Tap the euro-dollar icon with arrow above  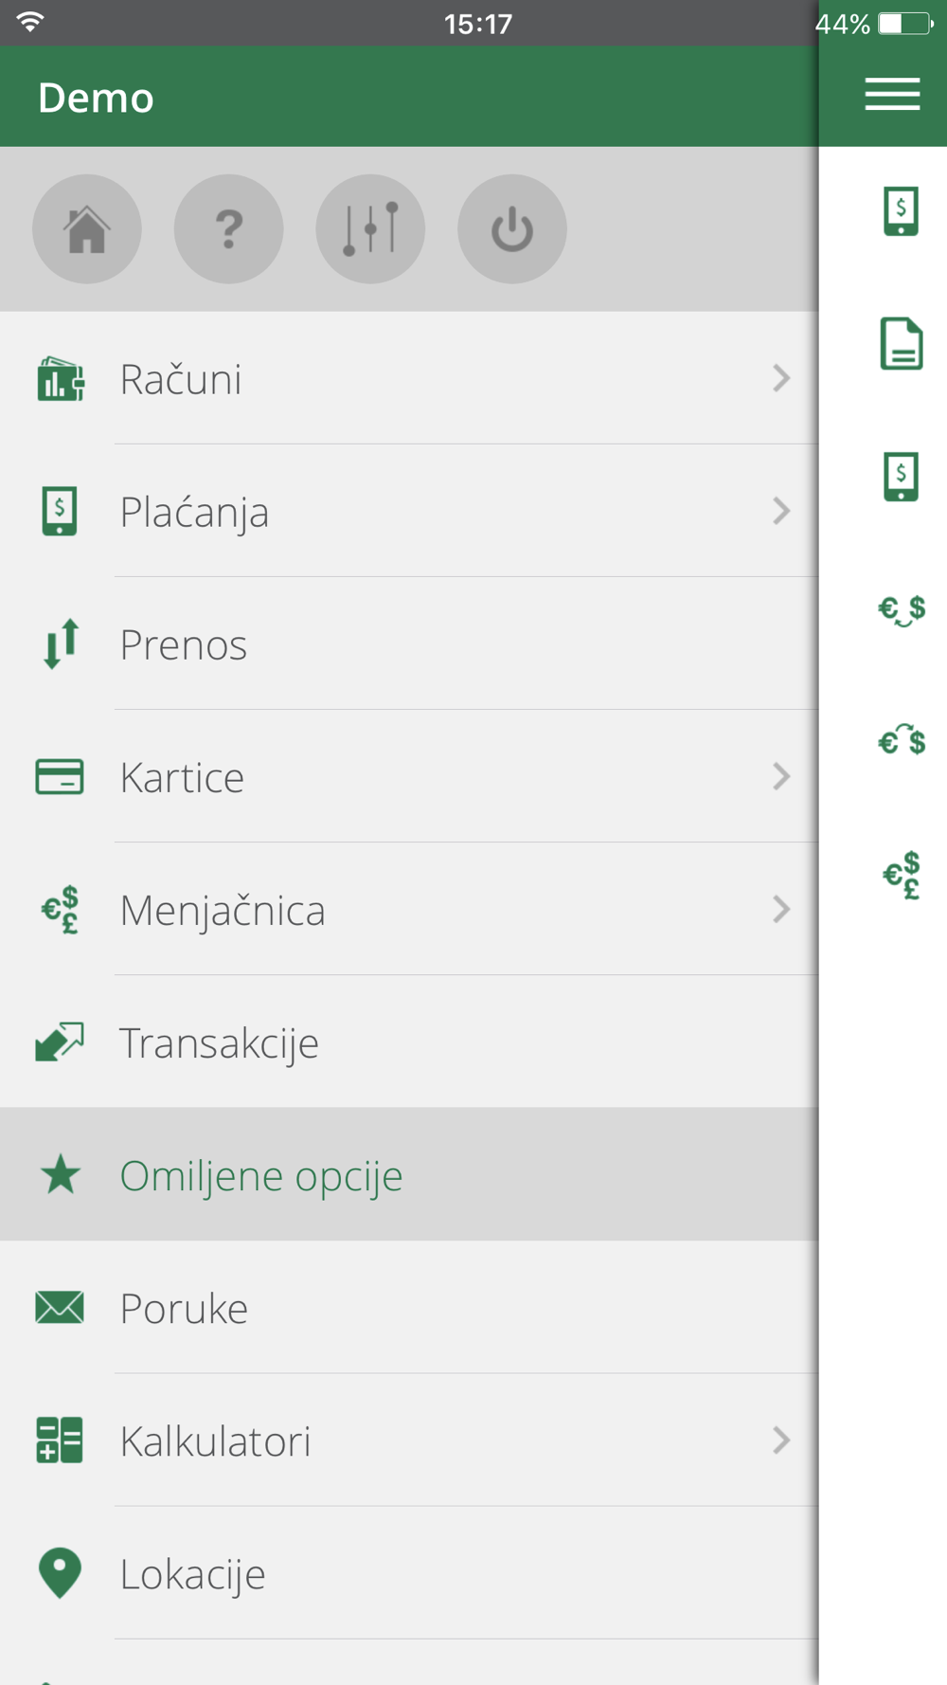[x=901, y=740]
